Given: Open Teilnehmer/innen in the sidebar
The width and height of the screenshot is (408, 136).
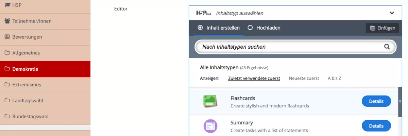Looking at the screenshot, I should [45, 21].
